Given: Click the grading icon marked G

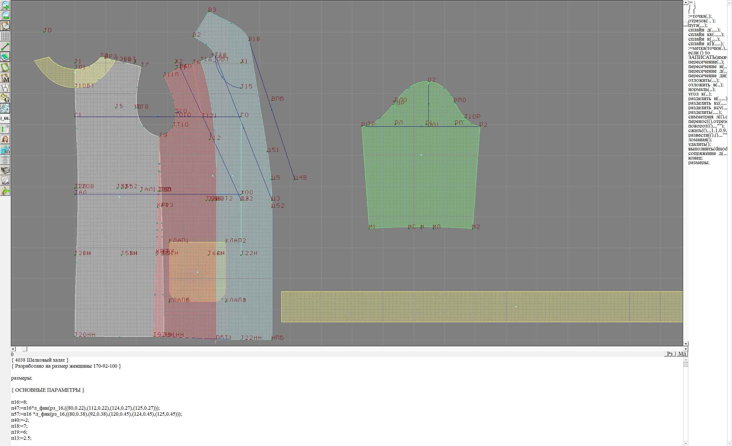Looking at the screenshot, I should click(5, 98).
